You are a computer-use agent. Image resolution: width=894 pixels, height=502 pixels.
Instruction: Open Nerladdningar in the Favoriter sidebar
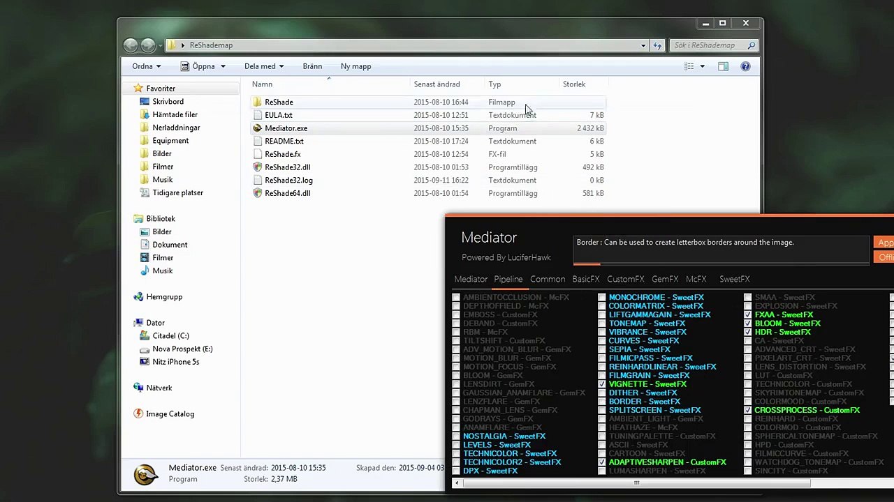point(176,128)
